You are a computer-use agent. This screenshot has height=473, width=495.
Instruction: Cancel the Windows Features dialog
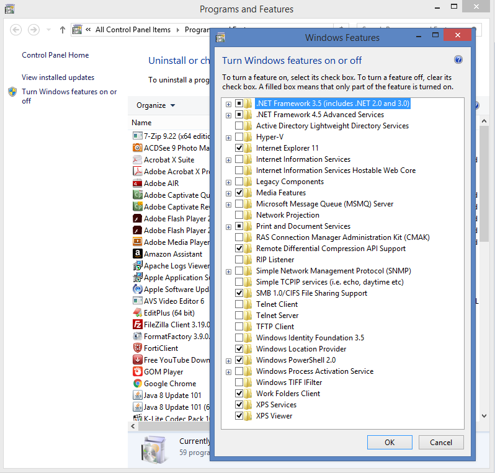pyautogui.click(x=441, y=443)
